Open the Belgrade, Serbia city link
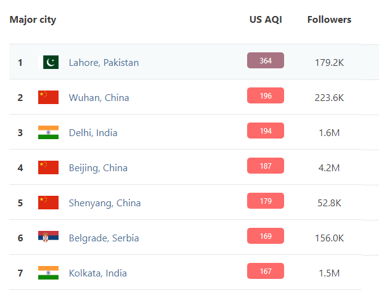 [x=104, y=238]
